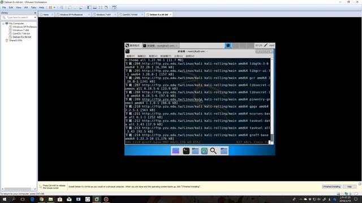This screenshot has height=203, width=362.
Task: Open the power options dropdown arrow
Action: coord(54,7)
